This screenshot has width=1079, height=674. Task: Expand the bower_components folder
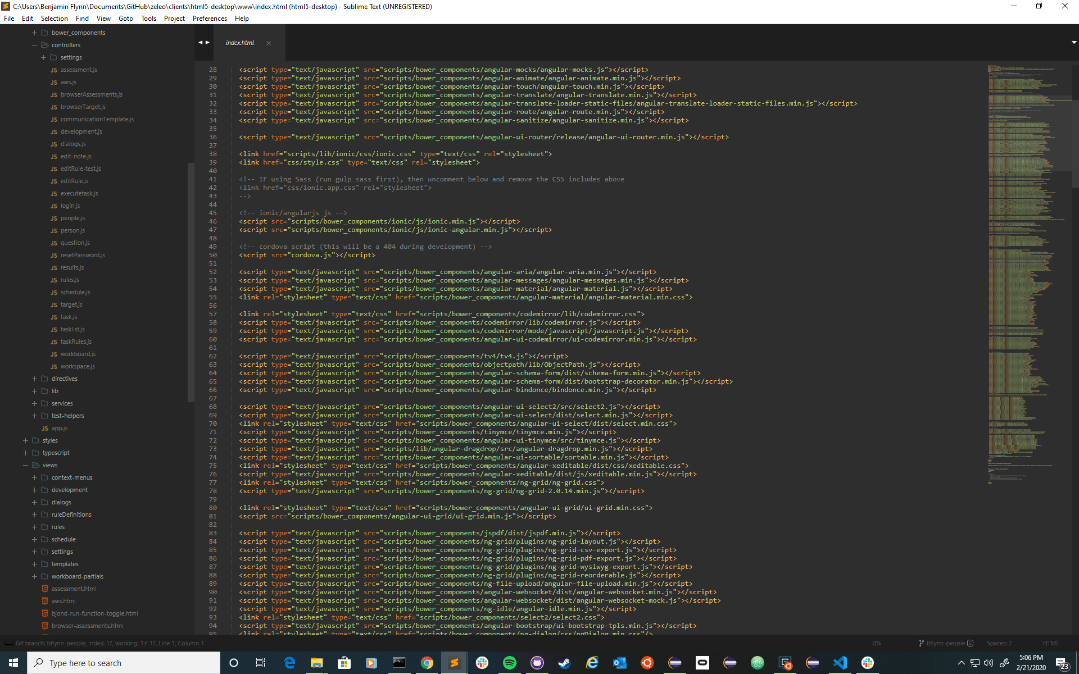(34, 33)
